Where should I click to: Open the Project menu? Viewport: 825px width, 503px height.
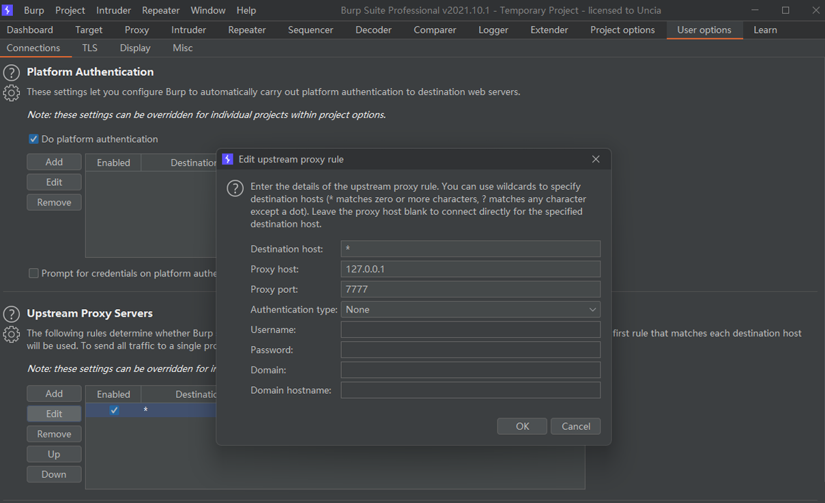pos(70,10)
